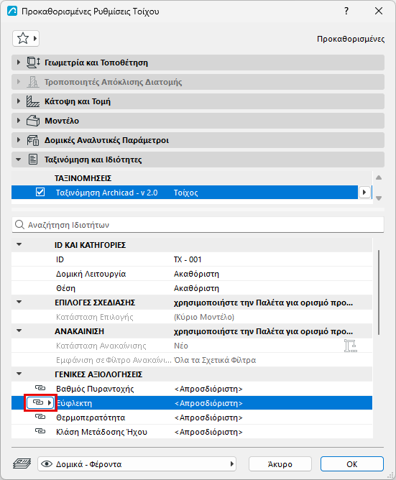
Task: Click the properties list scrollbar
Action: coord(379,292)
